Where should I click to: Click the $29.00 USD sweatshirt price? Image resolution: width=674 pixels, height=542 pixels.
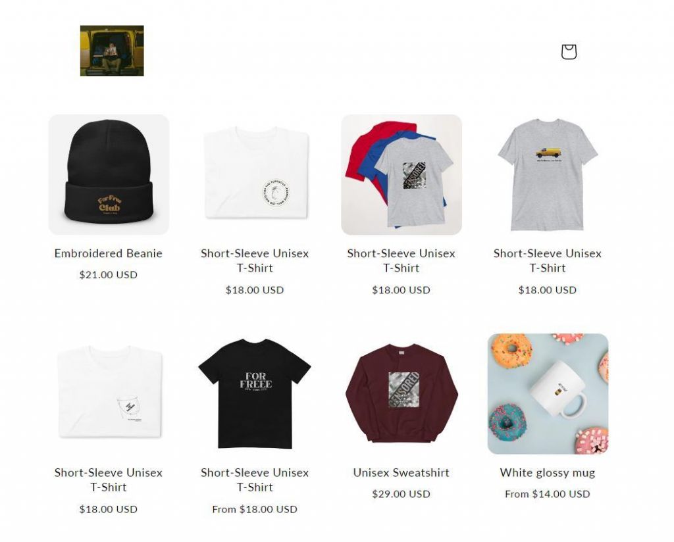[401, 495]
